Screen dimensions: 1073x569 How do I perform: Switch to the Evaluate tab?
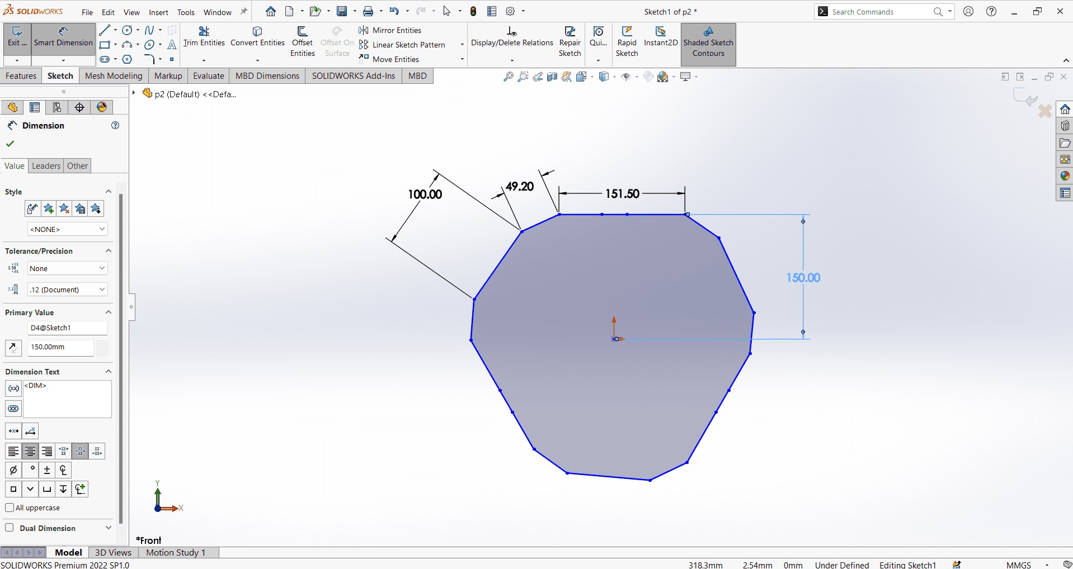pyautogui.click(x=209, y=76)
